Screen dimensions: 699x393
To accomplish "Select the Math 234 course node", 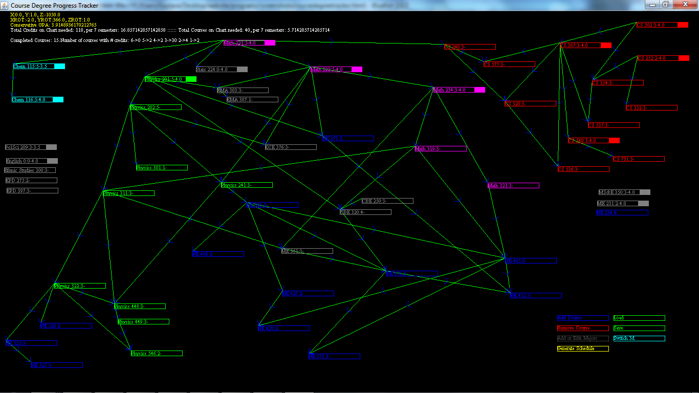I will [x=459, y=90].
